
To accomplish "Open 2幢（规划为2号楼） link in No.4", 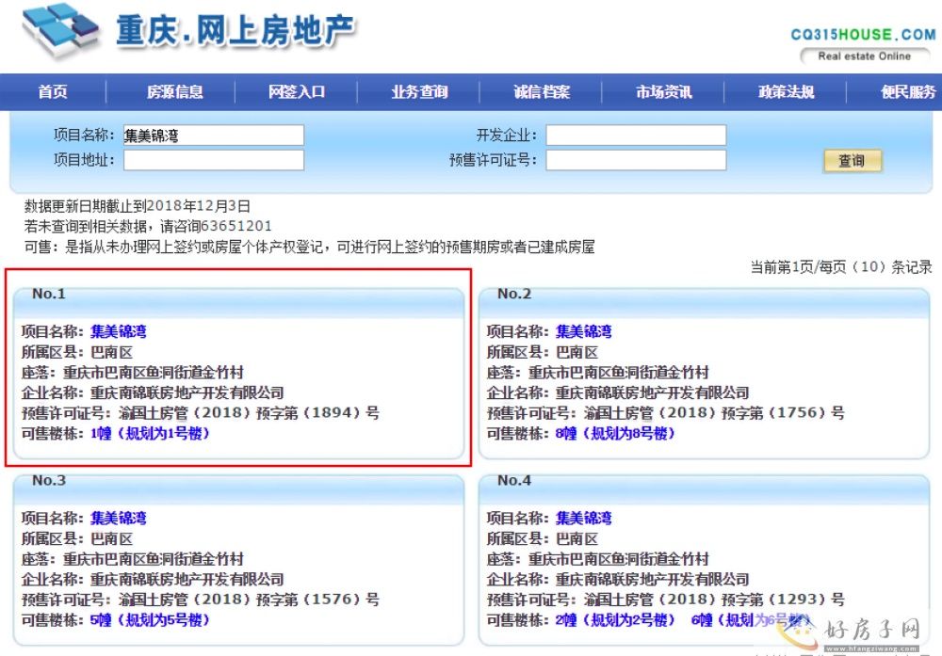I will pyautogui.click(x=615, y=620).
